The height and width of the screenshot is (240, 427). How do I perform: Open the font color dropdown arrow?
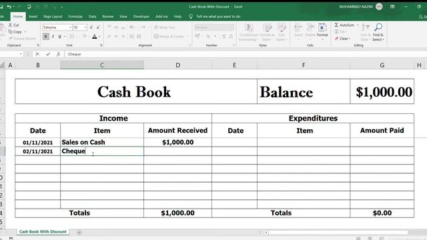pyautogui.click(x=99, y=37)
